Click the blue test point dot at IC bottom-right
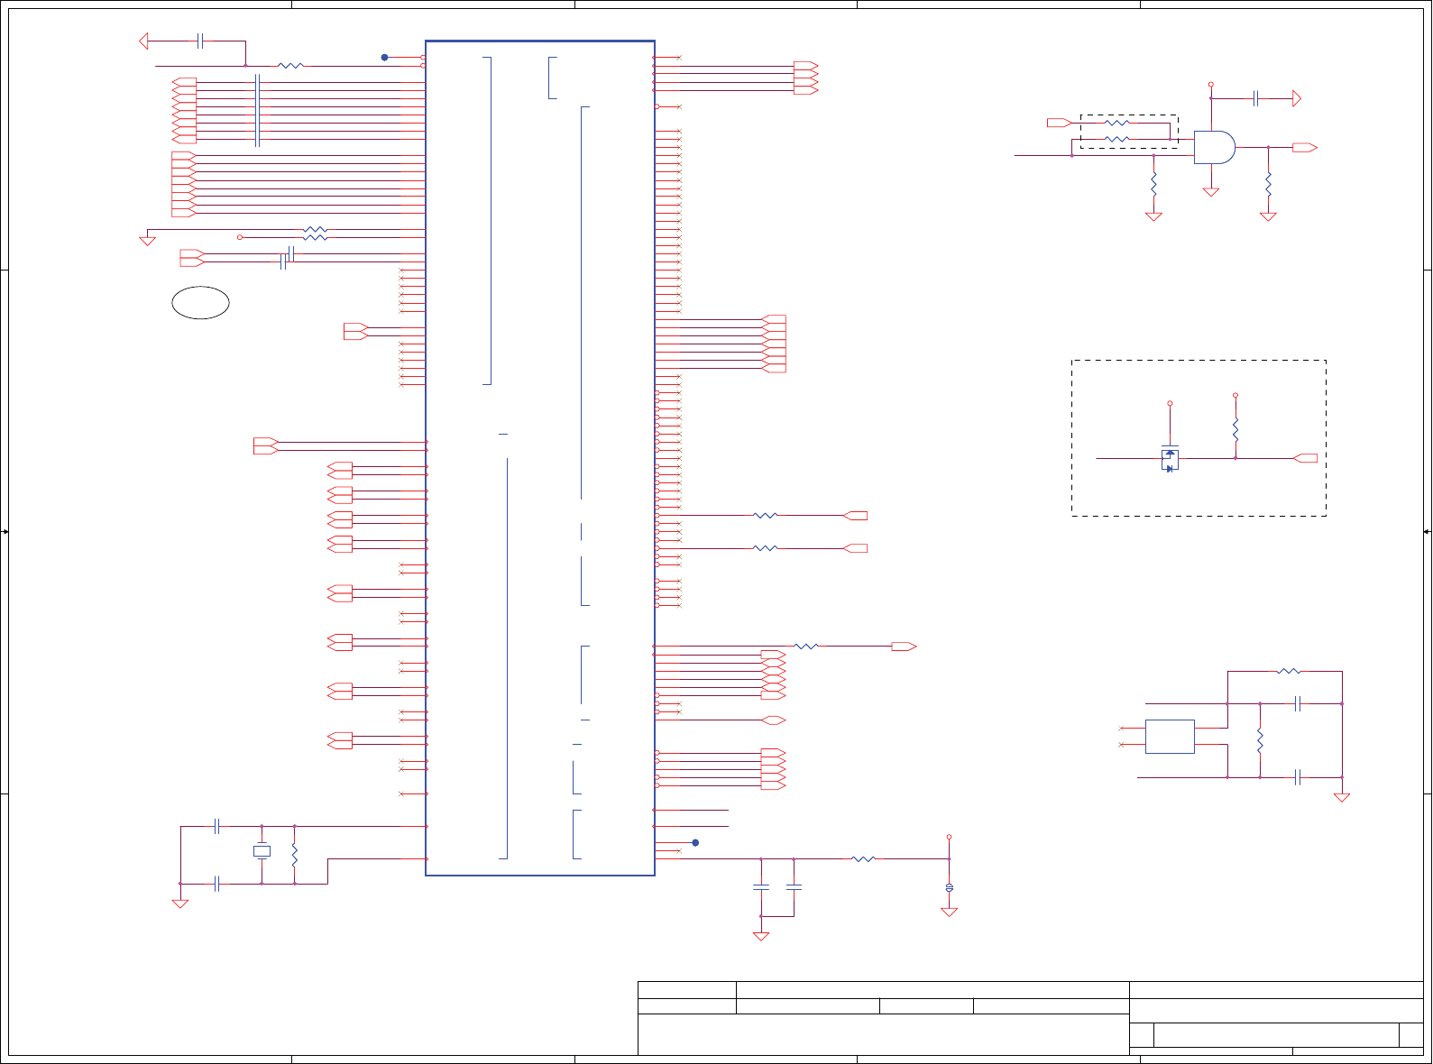This screenshot has width=1433, height=1064. point(695,843)
